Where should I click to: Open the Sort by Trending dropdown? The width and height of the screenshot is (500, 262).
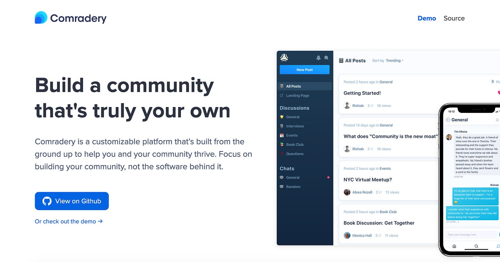[388, 61]
